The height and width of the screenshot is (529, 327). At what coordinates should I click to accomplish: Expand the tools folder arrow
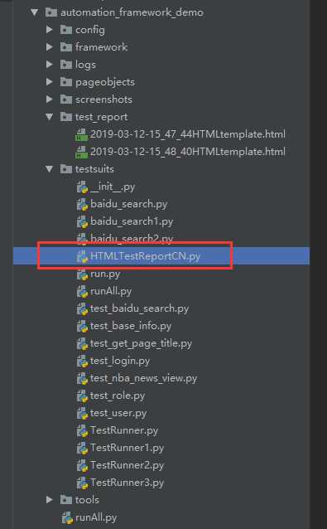pos(50,500)
